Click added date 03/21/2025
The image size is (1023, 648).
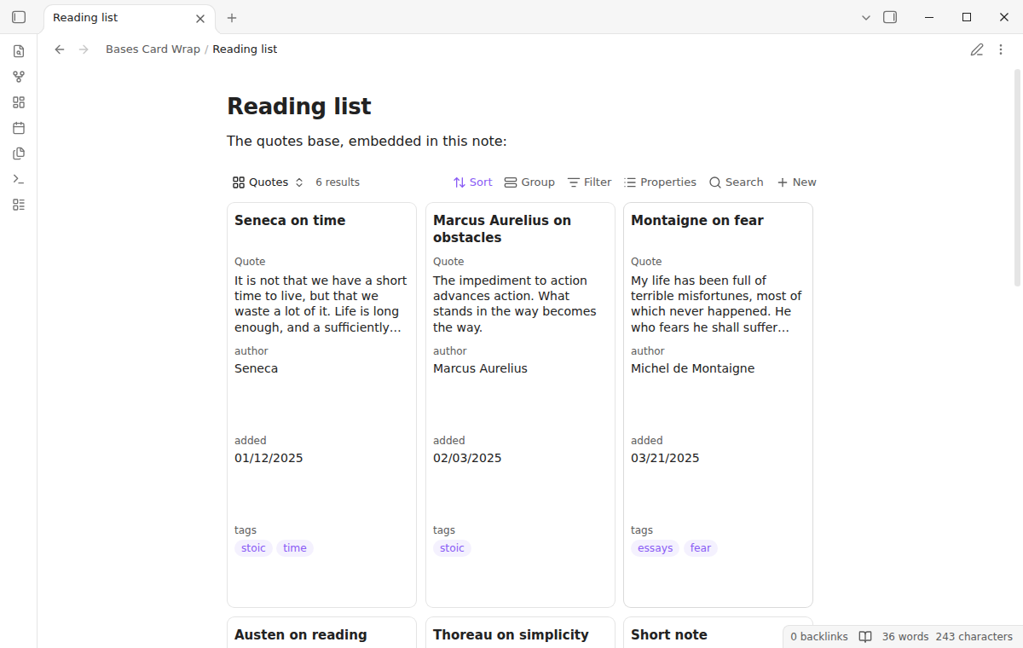point(665,458)
